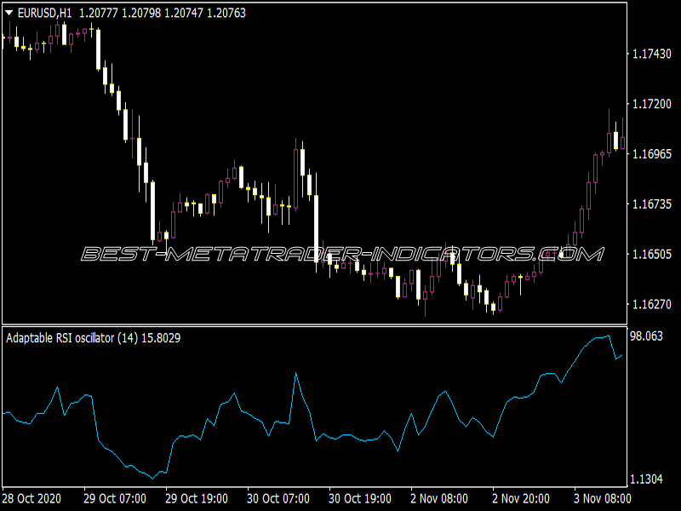
Task: Click the Adaptable RSI oscillator (14) label
Action: 72,338
